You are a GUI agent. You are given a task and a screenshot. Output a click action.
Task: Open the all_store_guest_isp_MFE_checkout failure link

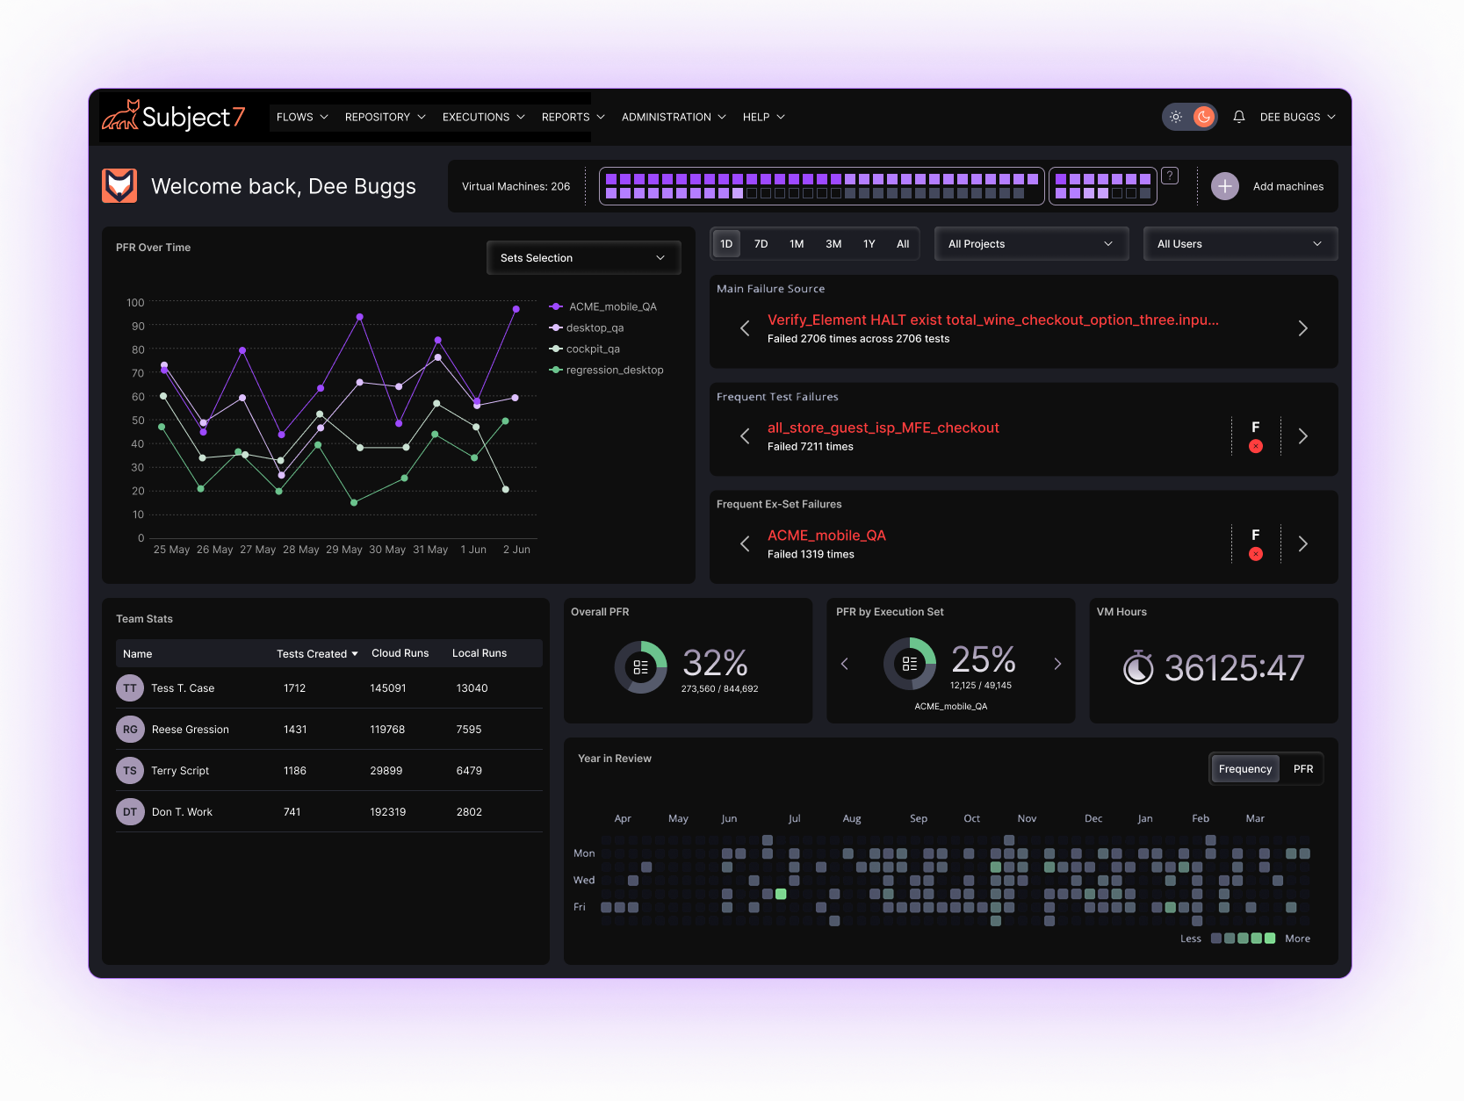pyautogui.click(x=883, y=428)
